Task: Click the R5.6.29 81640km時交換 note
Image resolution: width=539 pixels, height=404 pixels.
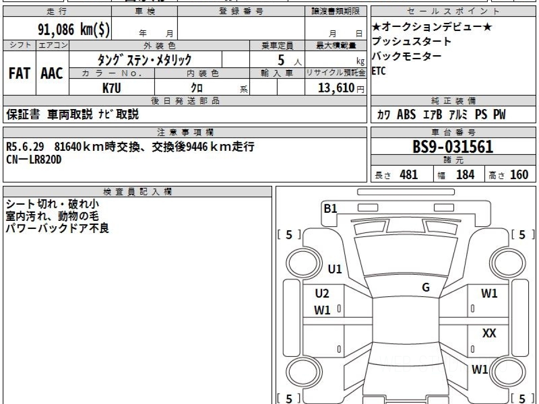Action: 130,146
